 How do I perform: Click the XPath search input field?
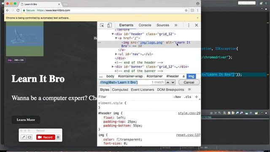point(132,82)
